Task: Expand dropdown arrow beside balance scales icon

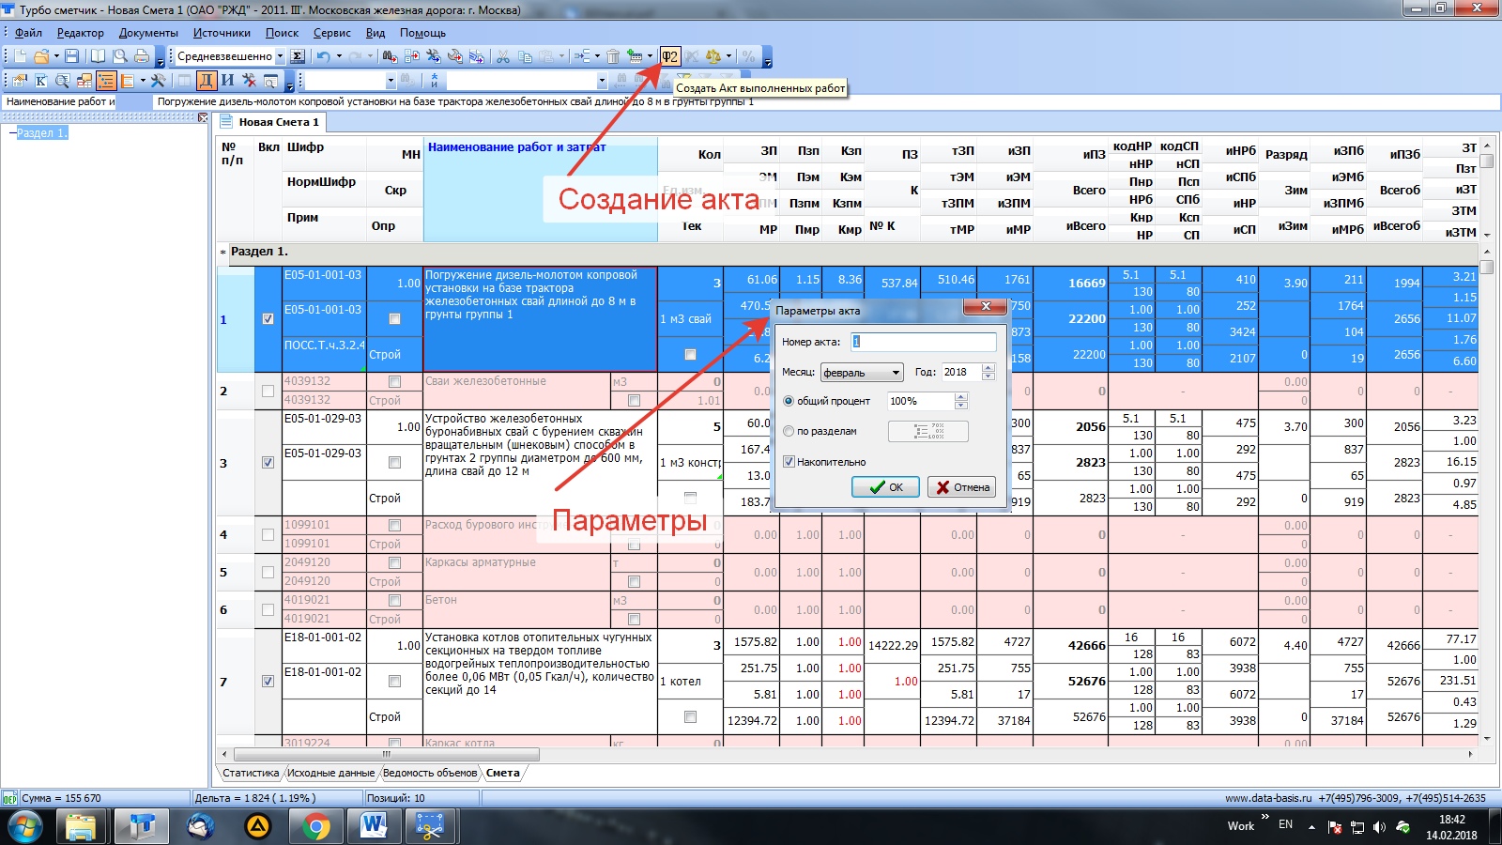Action: 728,56
